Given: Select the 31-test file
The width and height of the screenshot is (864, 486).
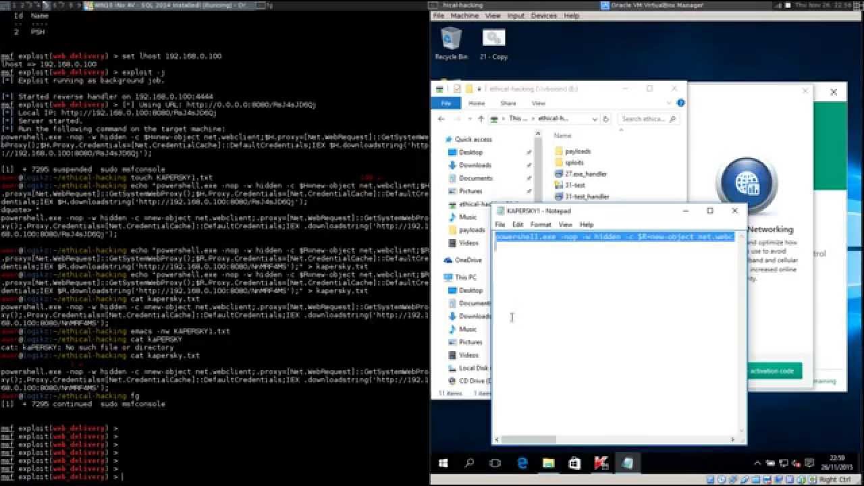Looking at the screenshot, I should 569,185.
